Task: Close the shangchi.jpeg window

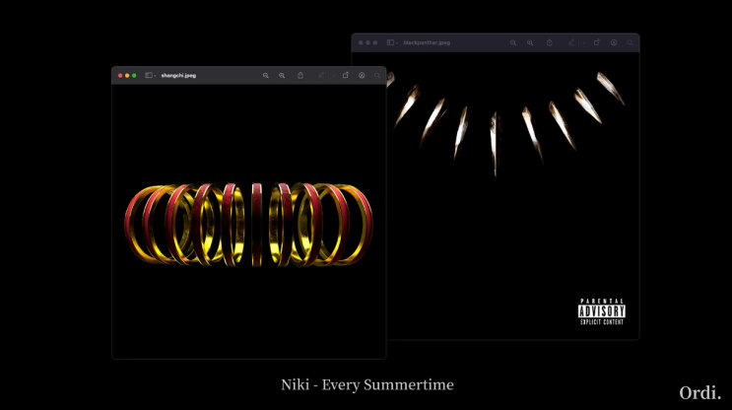Action: pyautogui.click(x=120, y=75)
